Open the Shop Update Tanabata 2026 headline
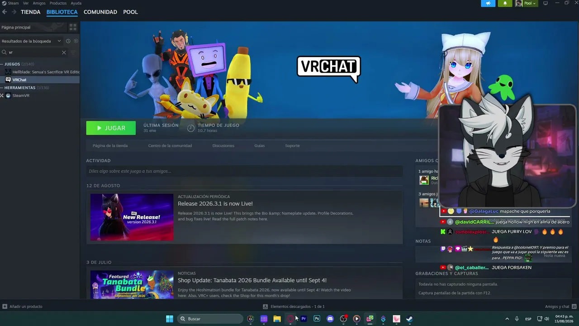The image size is (579, 326). coord(252,280)
